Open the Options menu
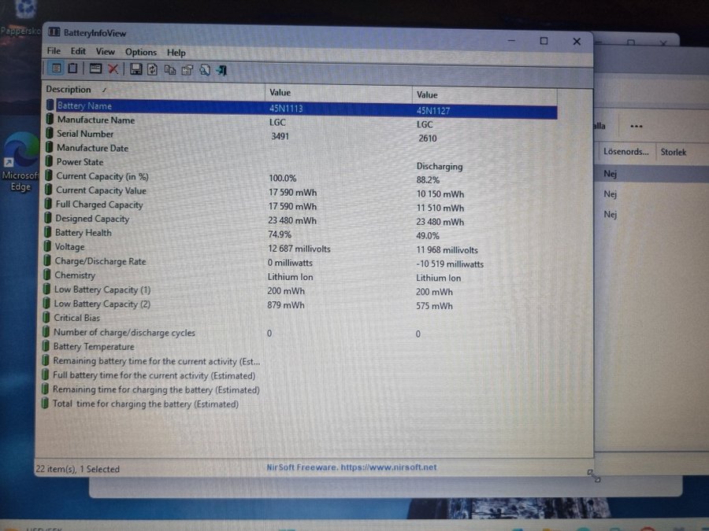The height and width of the screenshot is (531, 709). [141, 52]
